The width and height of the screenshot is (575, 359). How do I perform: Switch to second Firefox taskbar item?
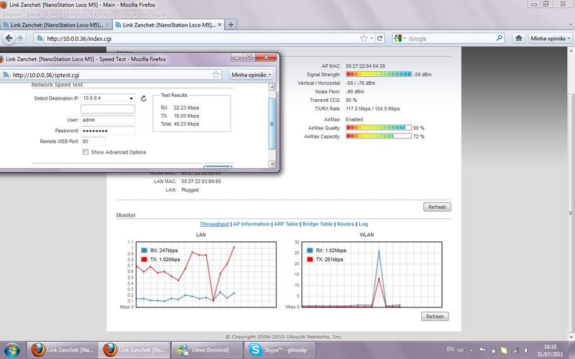click(135, 350)
